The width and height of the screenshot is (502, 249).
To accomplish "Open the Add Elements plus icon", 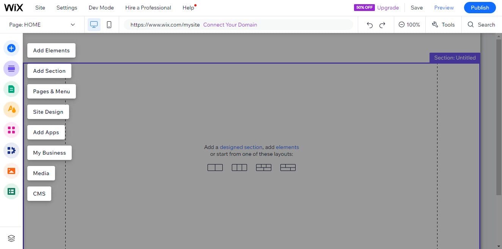I will [x=11, y=48].
